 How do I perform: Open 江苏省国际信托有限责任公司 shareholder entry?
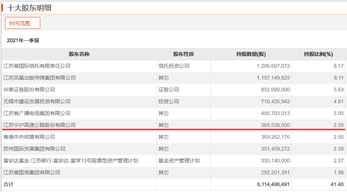(37, 66)
